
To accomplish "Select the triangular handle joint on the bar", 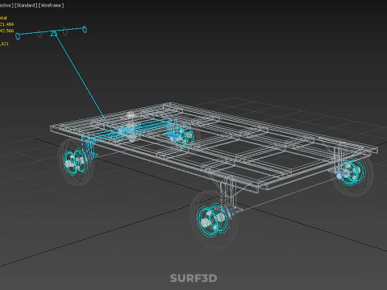I will click(54, 33).
